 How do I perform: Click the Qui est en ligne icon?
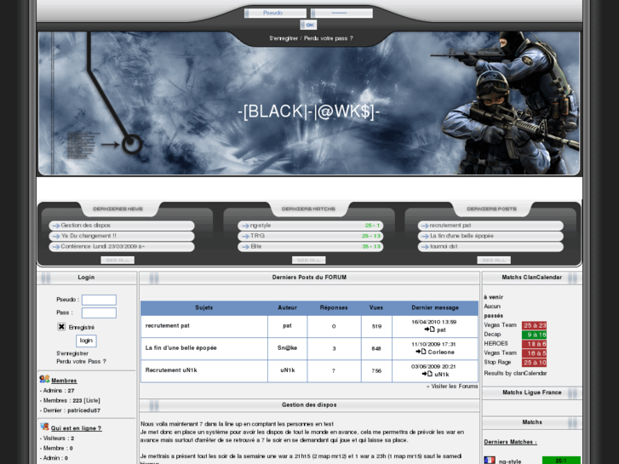point(44,427)
